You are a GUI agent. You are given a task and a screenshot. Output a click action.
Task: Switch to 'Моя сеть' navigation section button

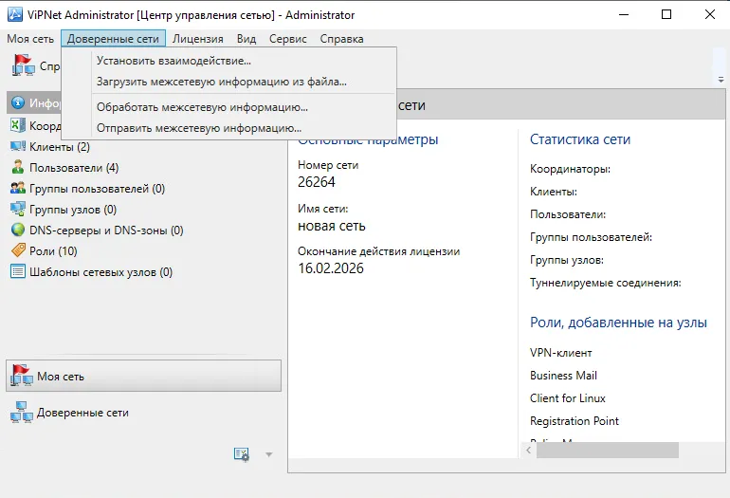[144, 376]
